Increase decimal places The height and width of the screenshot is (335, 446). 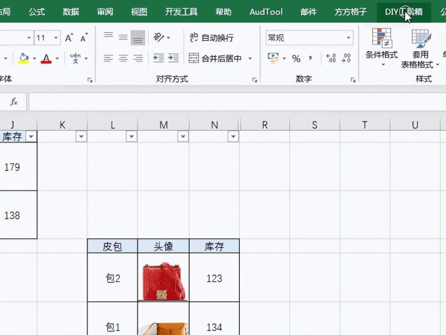click(331, 58)
